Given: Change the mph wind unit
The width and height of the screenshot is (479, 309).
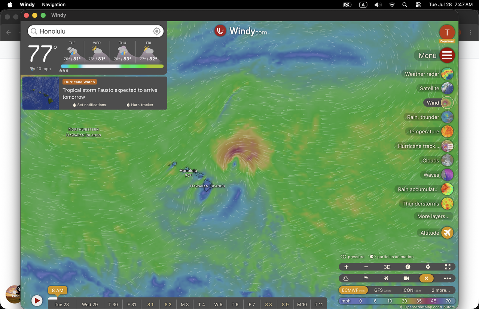Looking at the screenshot, I should tap(346, 301).
